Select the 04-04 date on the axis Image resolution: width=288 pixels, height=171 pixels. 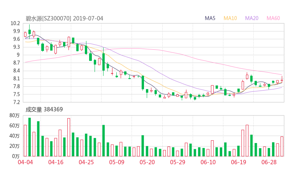(25, 162)
